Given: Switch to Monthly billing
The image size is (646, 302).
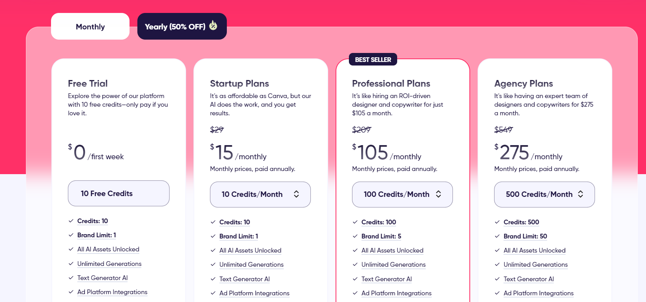Looking at the screenshot, I should [90, 27].
